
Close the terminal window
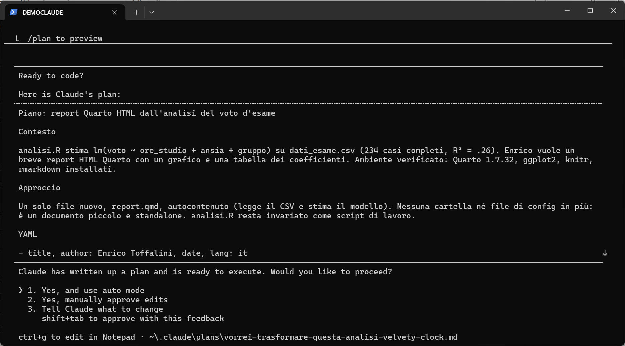[613, 11]
